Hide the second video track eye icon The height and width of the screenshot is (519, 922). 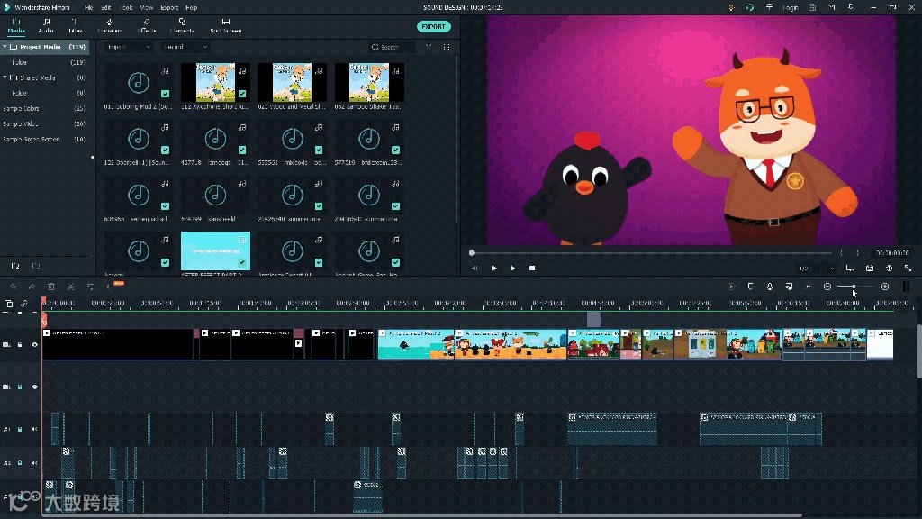coord(35,387)
